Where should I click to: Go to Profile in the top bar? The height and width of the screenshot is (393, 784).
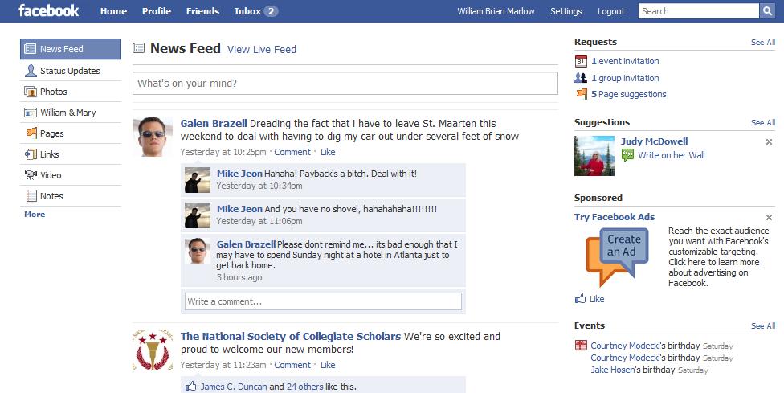click(157, 11)
